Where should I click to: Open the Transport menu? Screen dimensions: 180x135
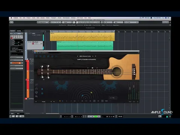click(54, 18)
